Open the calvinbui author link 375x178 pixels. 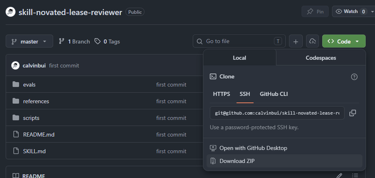[34, 66]
